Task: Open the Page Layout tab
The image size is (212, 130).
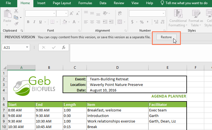Action: pyautogui.click(x=61, y=3)
